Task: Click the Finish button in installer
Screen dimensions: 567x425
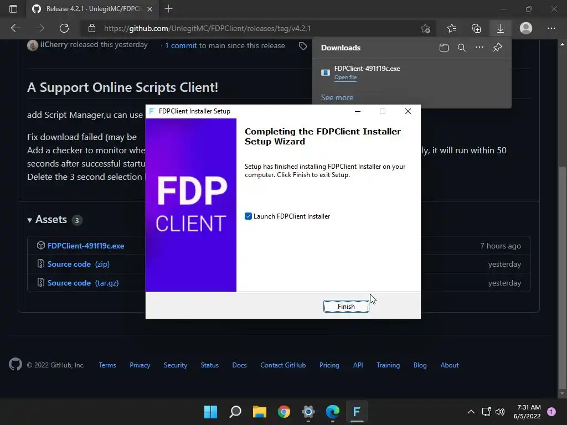Action: click(346, 306)
